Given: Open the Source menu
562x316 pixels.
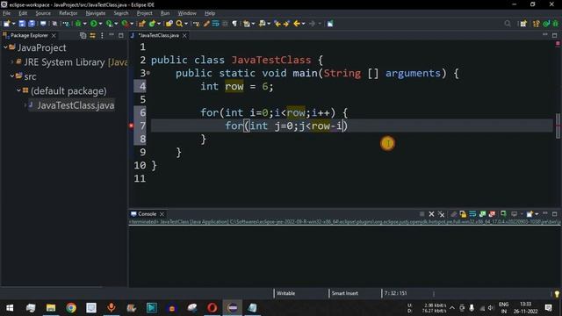Looking at the screenshot, I should click(x=43, y=13).
